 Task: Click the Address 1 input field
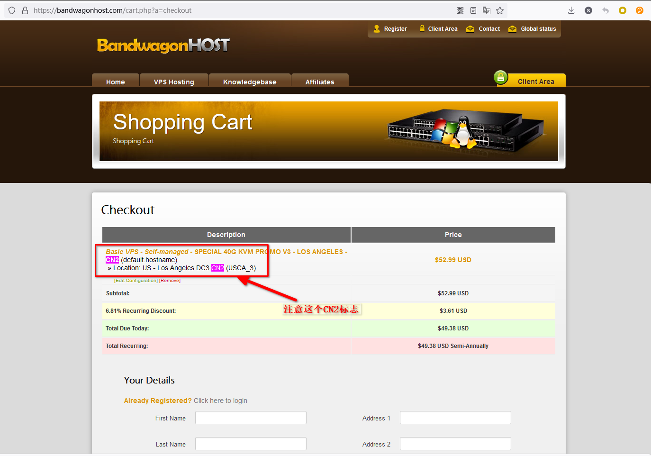[455, 418]
